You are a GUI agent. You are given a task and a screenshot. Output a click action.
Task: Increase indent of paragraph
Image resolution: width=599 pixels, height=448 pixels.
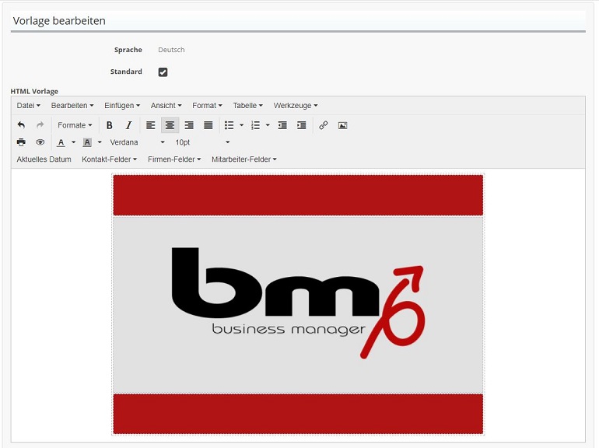tap(301, 125)
